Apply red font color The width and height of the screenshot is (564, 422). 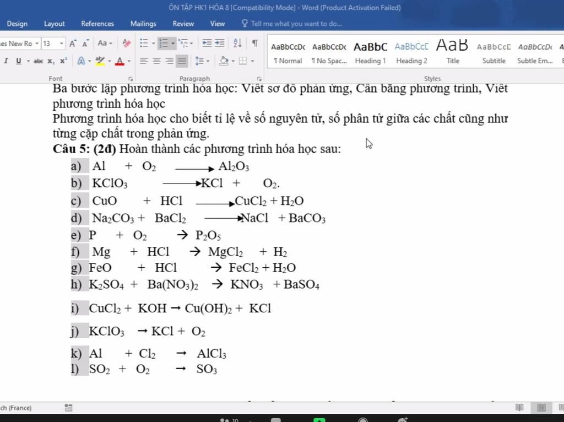(x=120, y=61)
